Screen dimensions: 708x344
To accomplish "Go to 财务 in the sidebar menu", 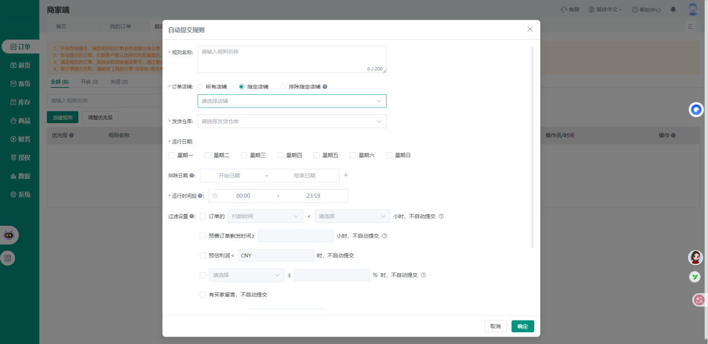I will (20, 139).
